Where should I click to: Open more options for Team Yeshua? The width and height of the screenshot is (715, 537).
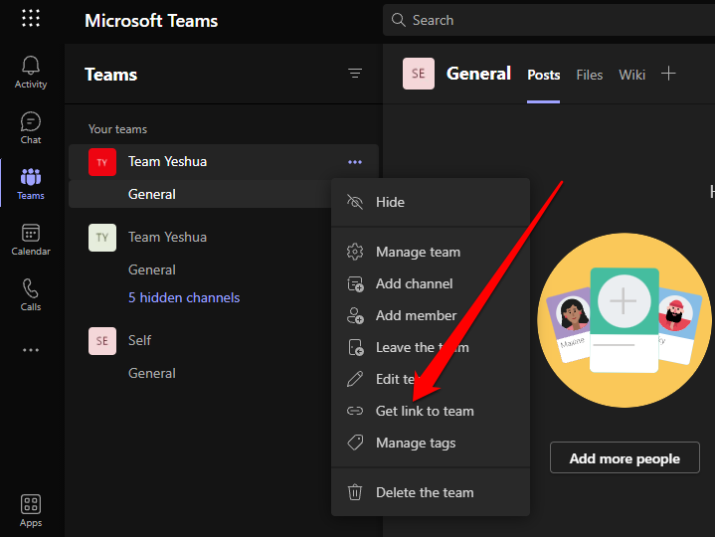(x=355, y=161)
